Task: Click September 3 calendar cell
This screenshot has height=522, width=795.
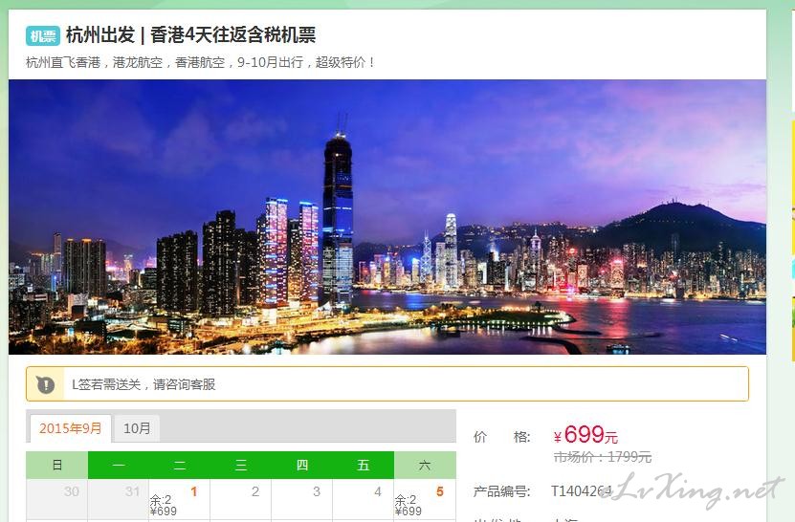Action: [302, 500]
